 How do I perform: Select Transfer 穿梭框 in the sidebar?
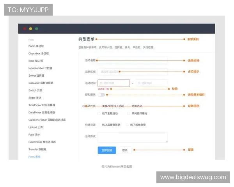37,150
